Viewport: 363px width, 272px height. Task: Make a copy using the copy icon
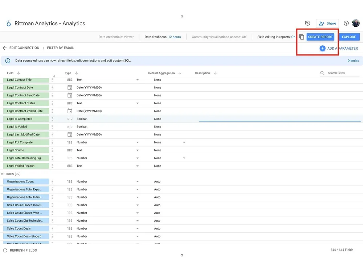(301, 37)
